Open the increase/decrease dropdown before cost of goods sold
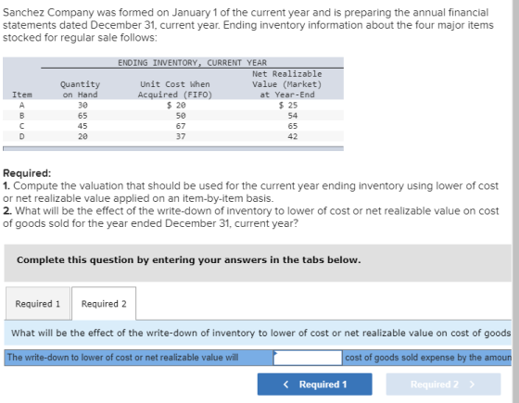Screen dimensions: 519x403 [x=308, y=358]
